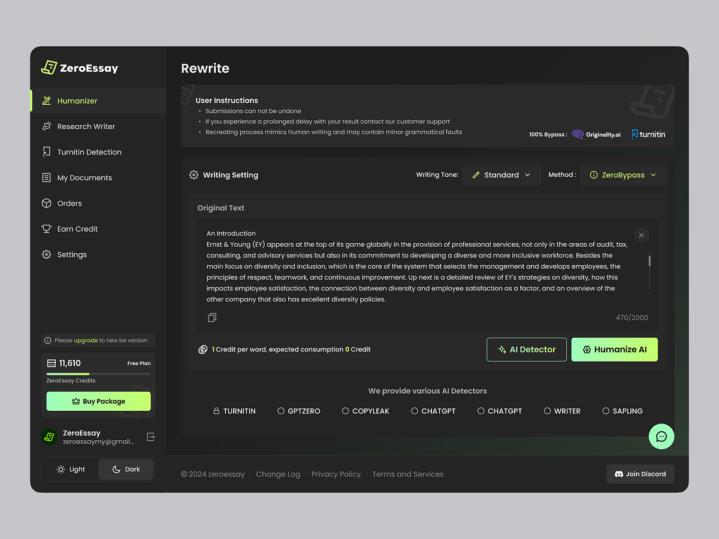Click the Humanizer magic wand icon
This screenshot has height=539, width=719.
46,101
